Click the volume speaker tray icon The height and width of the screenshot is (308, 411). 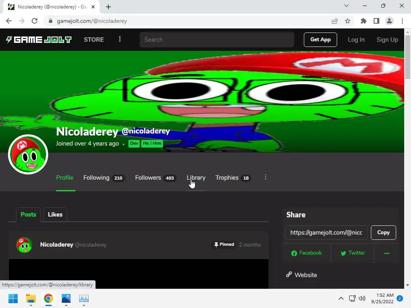(x=362, y=298)
